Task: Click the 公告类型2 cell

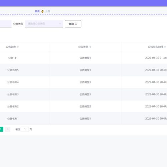Action: click(85, 107)
